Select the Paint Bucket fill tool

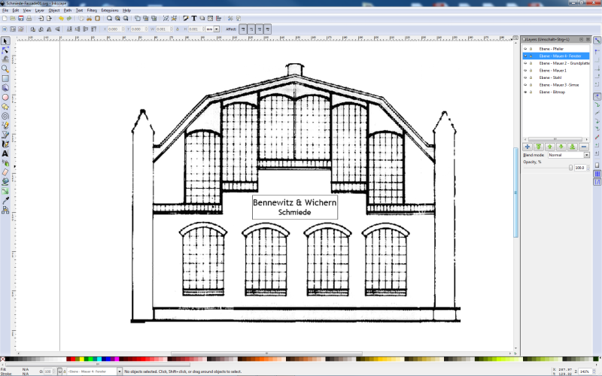pyautogui.click(x=5, y=182)
